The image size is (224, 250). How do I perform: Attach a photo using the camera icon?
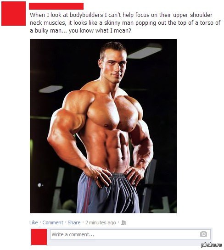[203, 234]
